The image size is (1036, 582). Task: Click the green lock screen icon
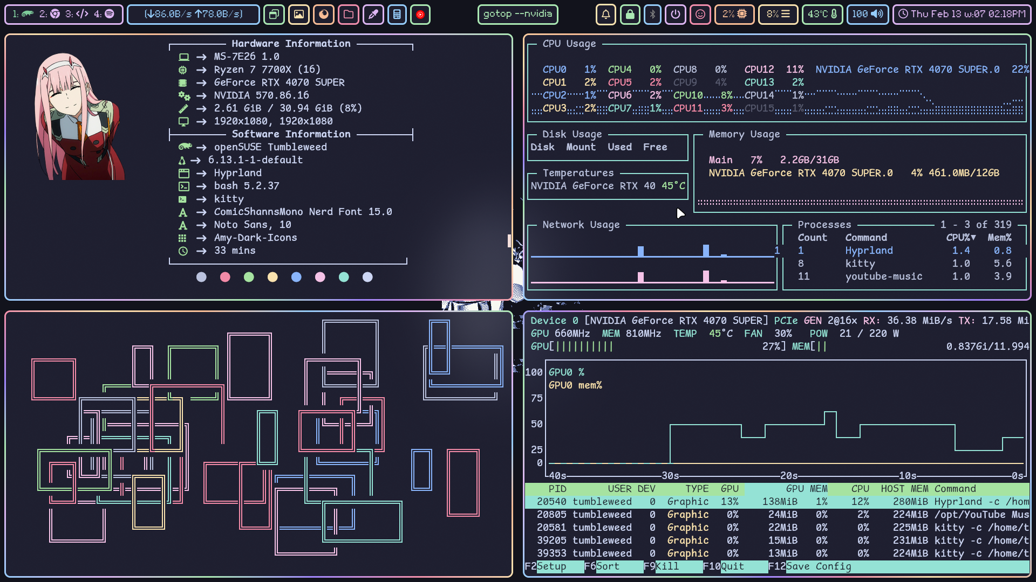[x=630, y=15]
